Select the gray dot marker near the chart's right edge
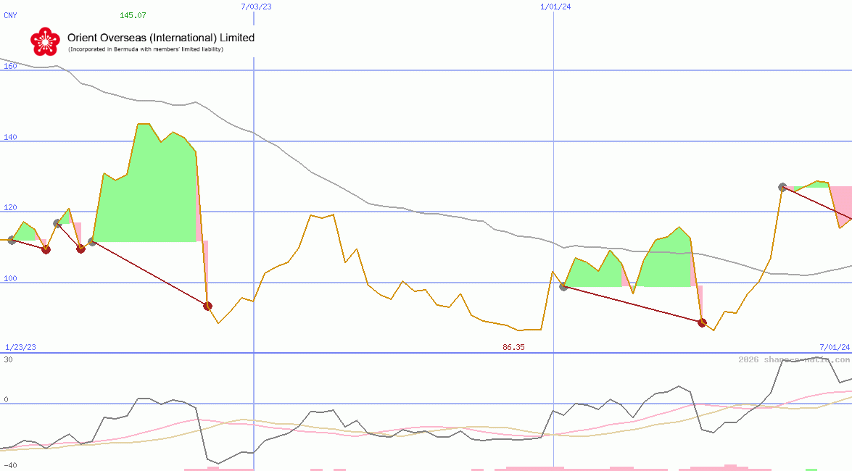This screenshot has height=471, width=852. 783,186
